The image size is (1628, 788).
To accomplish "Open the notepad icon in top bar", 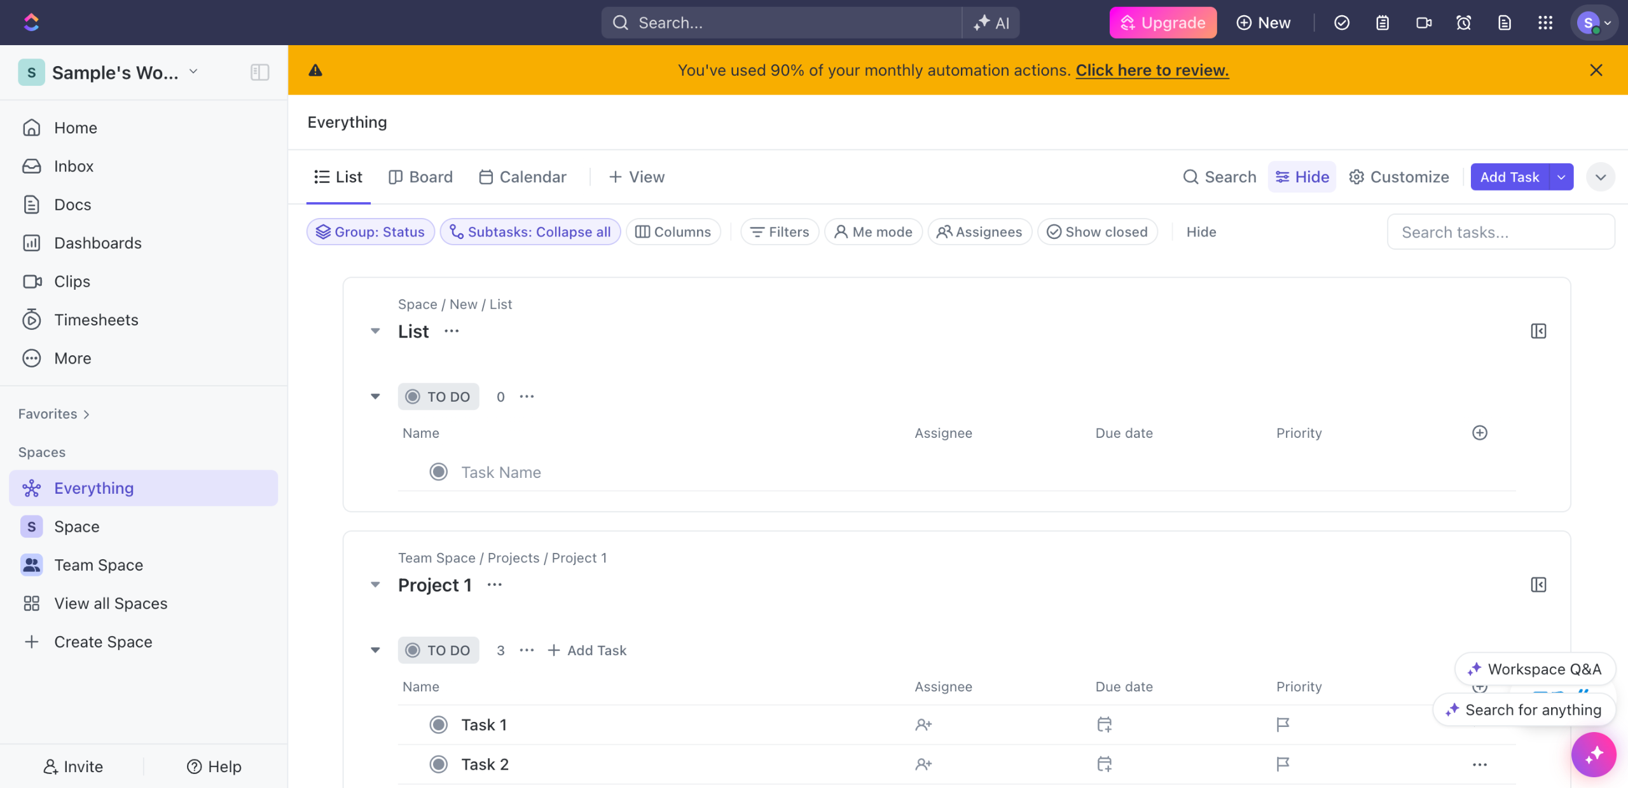I will coord(1383,23).
